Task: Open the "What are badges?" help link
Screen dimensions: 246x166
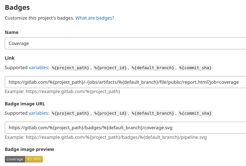Action: click(95, 18)
